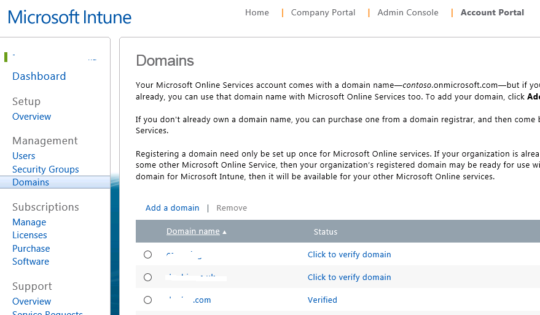Open the Home tab

(257, 12)
